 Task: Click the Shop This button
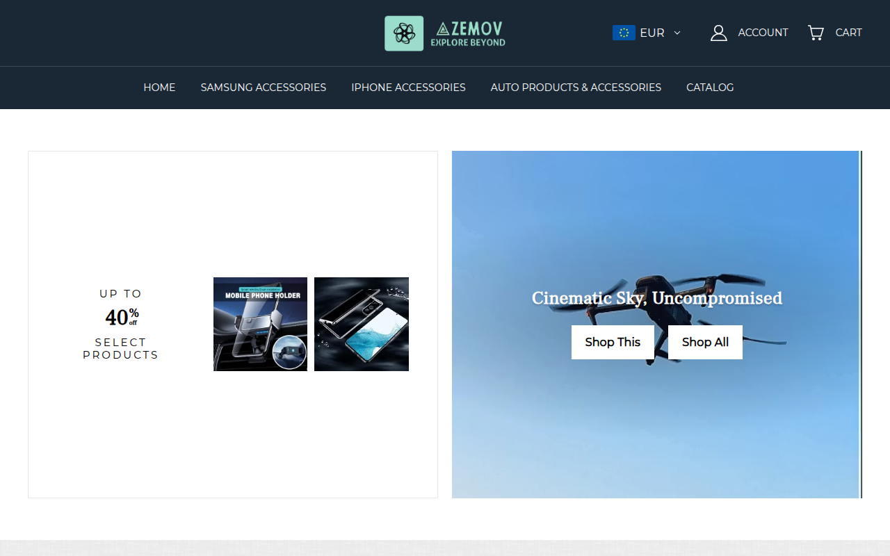[613, 342]
